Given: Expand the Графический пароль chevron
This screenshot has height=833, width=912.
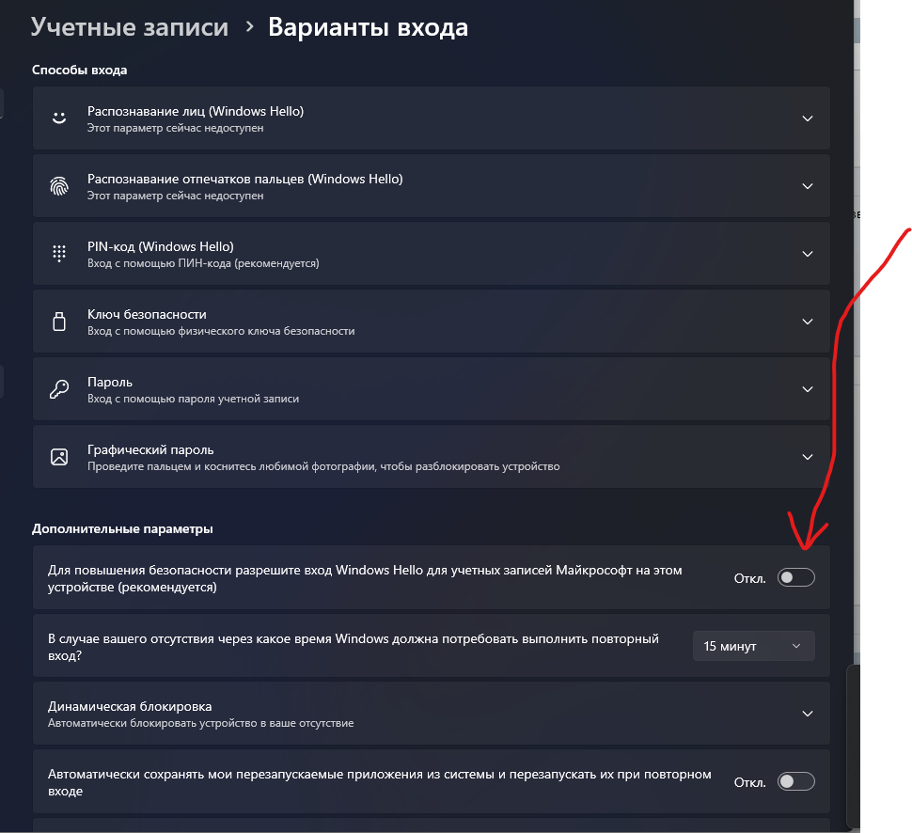Looking at the screenshot, I should tap(808, 457).
